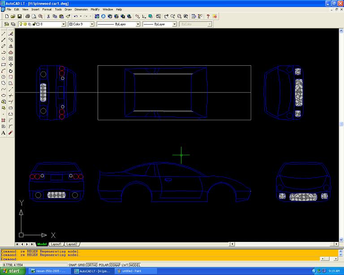Toggle ORTHO mode in status bar
The height and width of the screenshot is (275, 344).
tap(92, 265)
